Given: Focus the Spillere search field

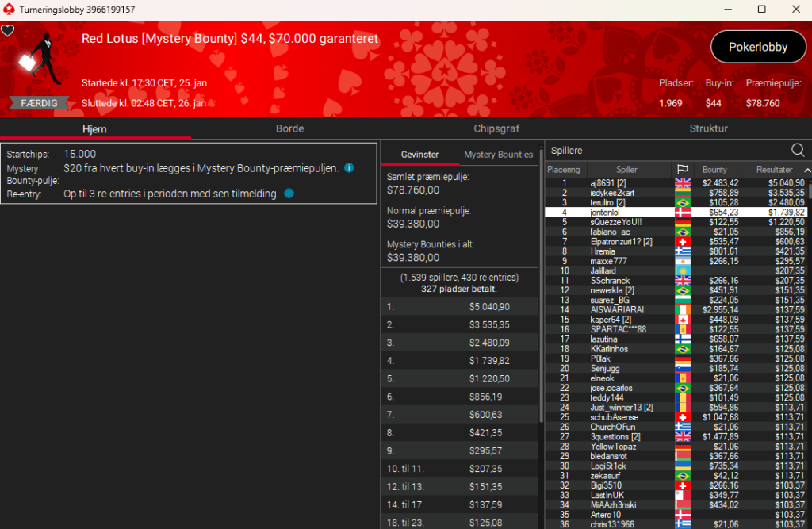Looking at the screenshot, I should [x=666, y=150].
